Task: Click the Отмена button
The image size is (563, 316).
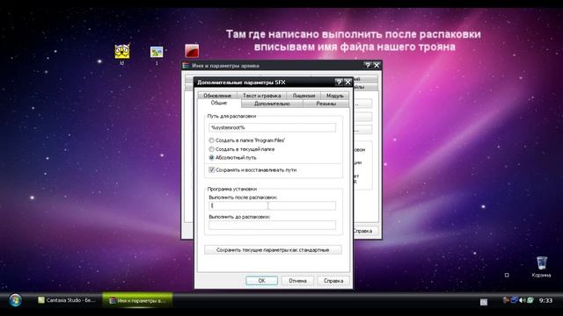Action: (297, 281)
